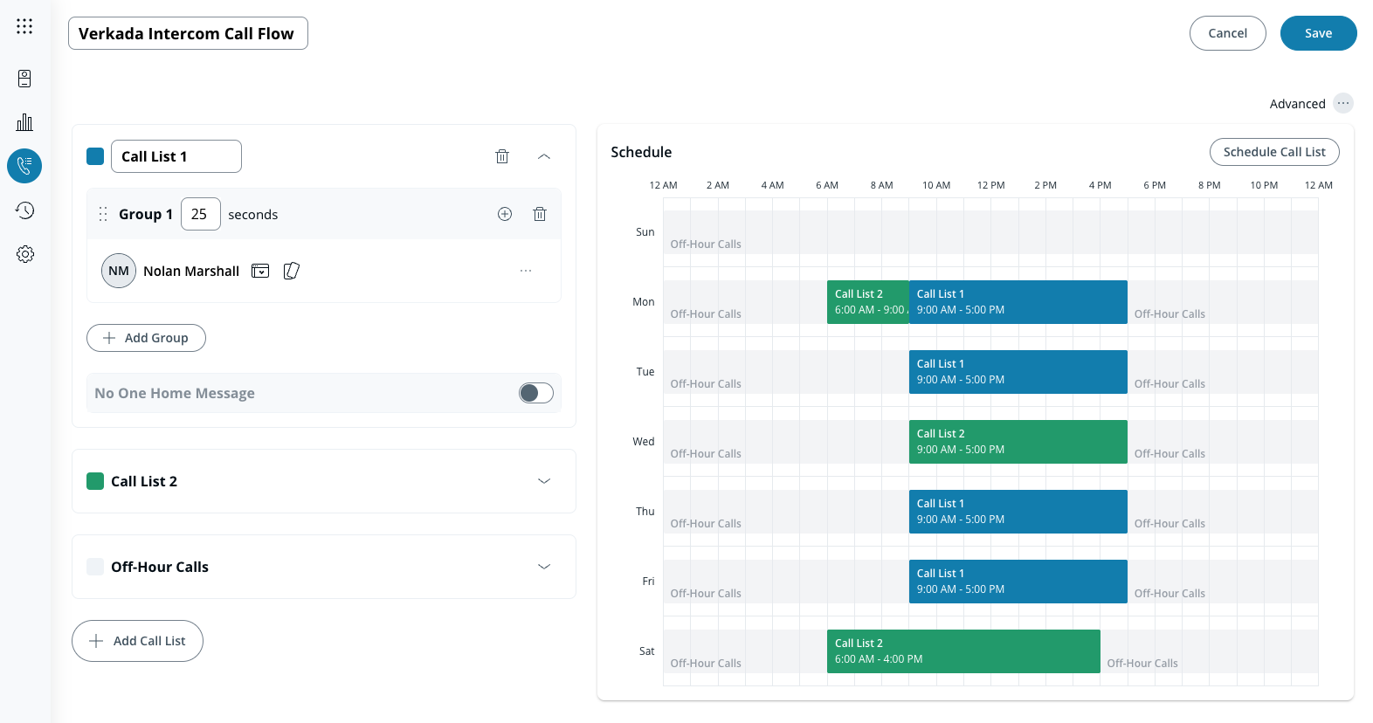
Task: Click the Schedule Call List button
Action: click(x=1273, y=152)
